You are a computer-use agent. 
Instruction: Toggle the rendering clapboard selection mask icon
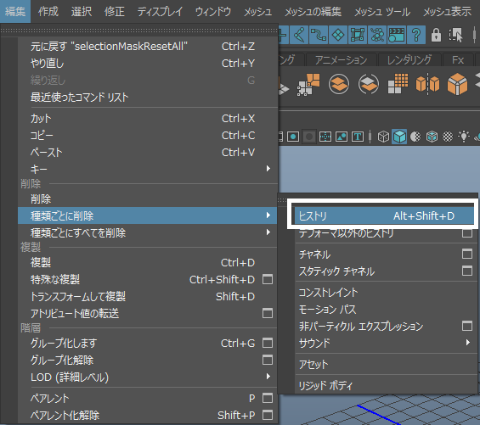[397, 35]
